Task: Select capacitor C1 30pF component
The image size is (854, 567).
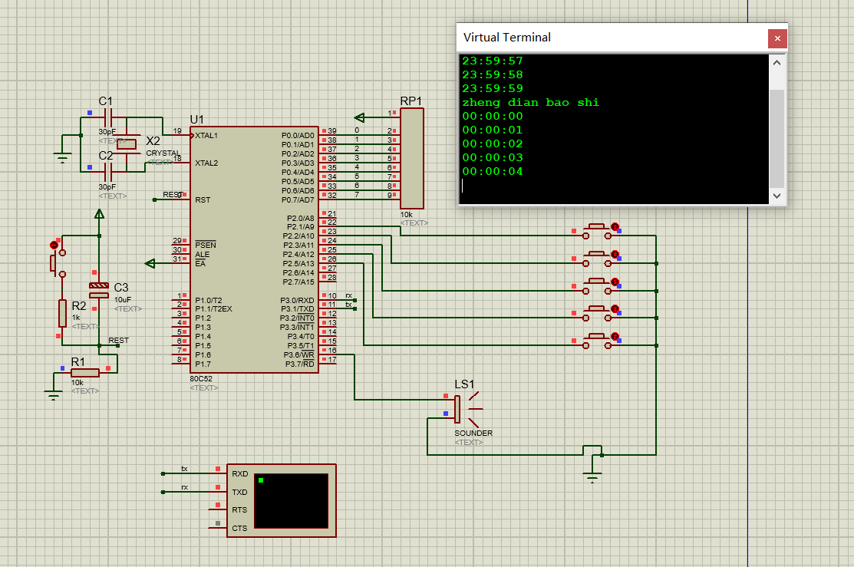Action: click(107, 117)
